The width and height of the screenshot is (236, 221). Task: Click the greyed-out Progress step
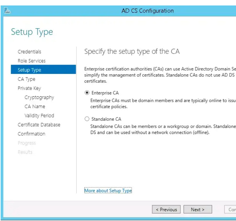point(27,143)
